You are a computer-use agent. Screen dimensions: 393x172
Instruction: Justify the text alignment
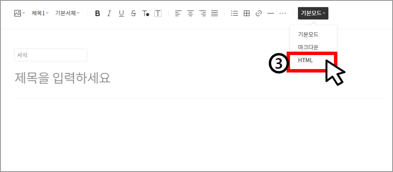click(x=214, y=13)
